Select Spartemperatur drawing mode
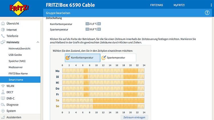Viewport: 214px width, 120px height. 118,58
